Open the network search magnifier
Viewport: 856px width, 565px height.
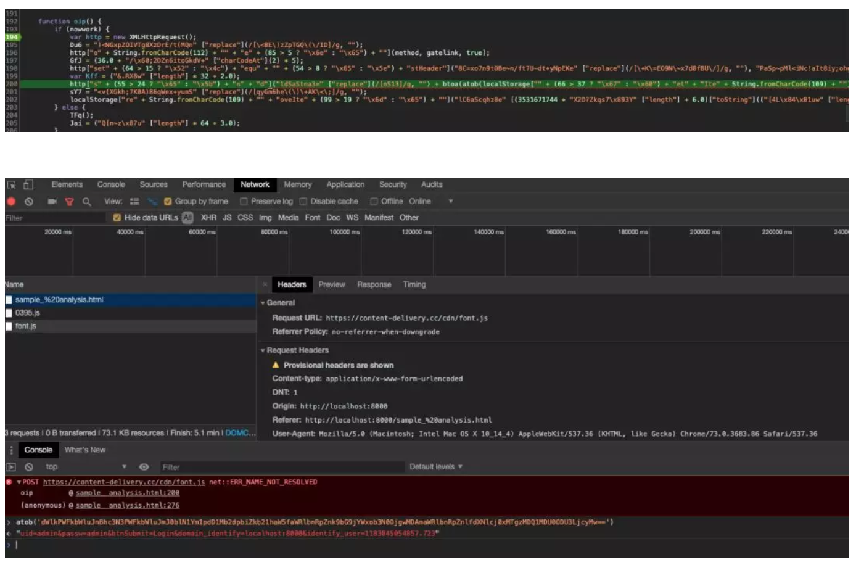pyautogui.click(x=86, y=202)
